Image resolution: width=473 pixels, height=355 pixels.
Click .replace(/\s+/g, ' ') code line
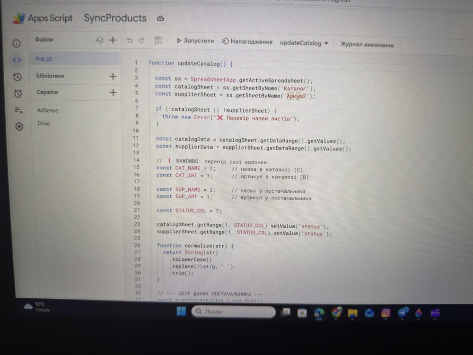(201, 266)
